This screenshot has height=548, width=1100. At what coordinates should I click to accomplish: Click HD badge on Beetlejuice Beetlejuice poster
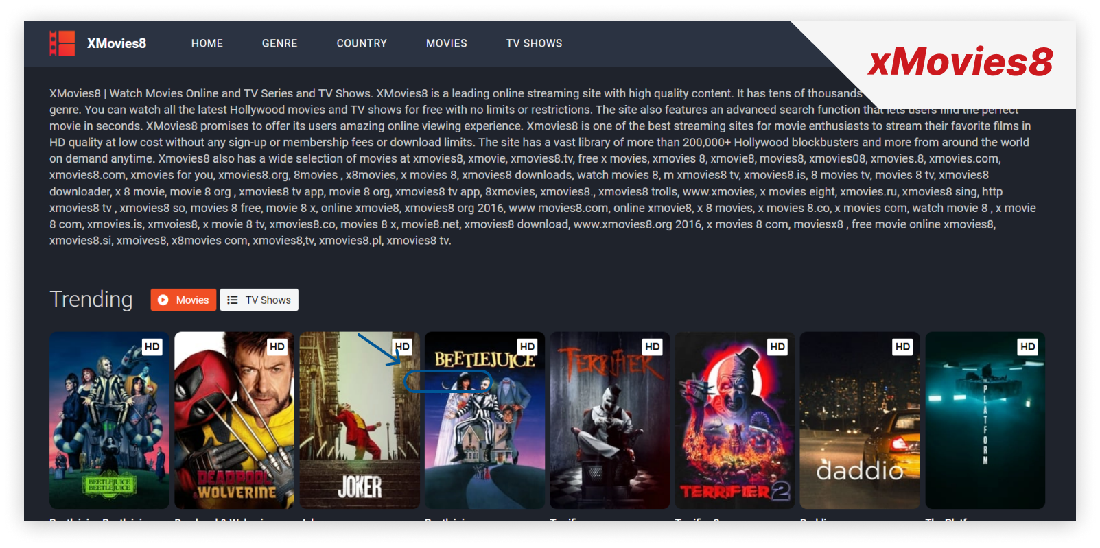pos(152,347)
